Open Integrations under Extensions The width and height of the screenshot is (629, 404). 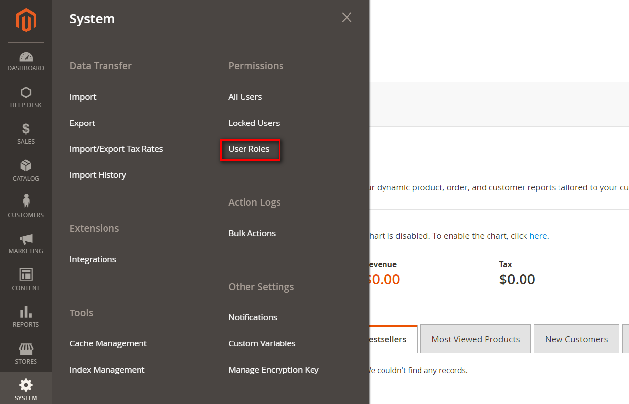point(93,259)
